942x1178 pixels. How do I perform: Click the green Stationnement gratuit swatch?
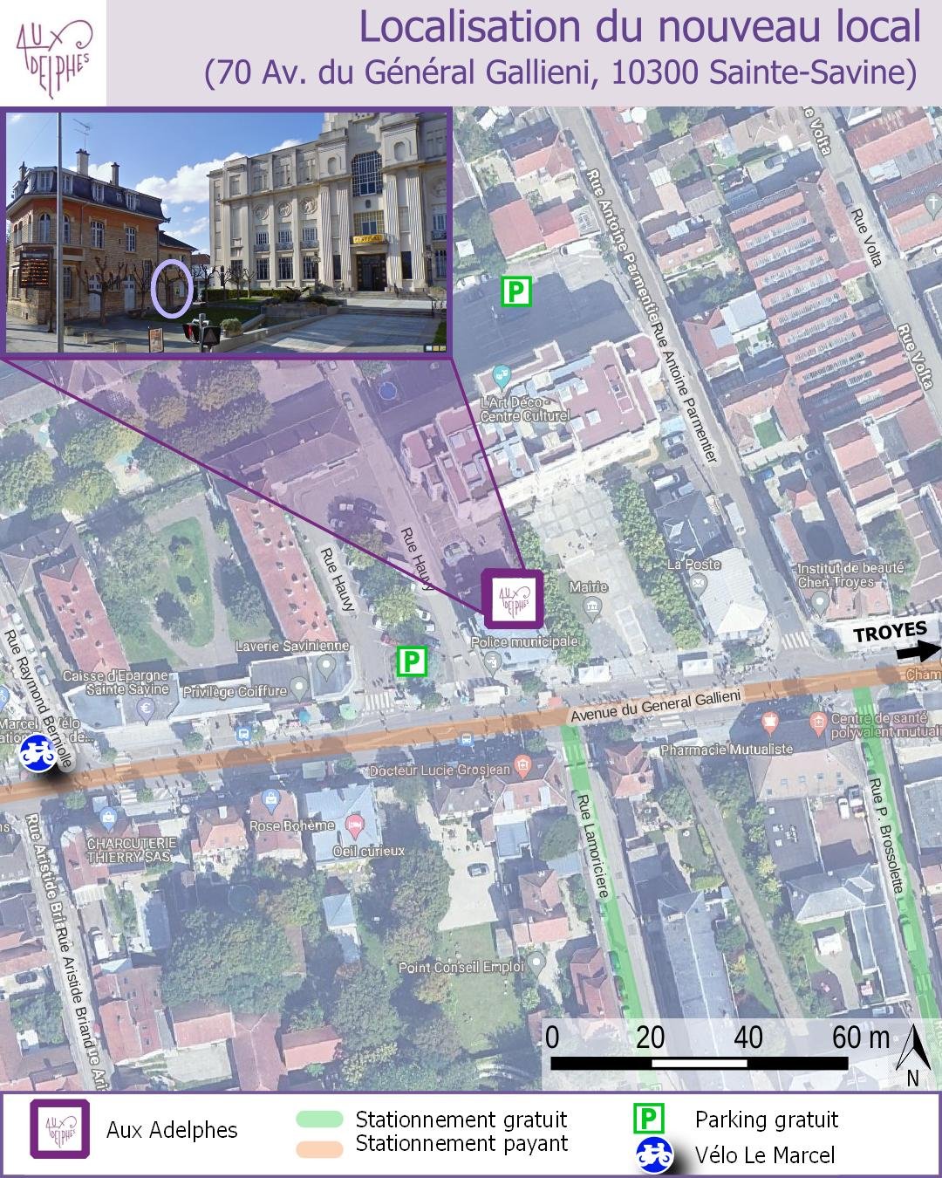(x=319, y=1120)
